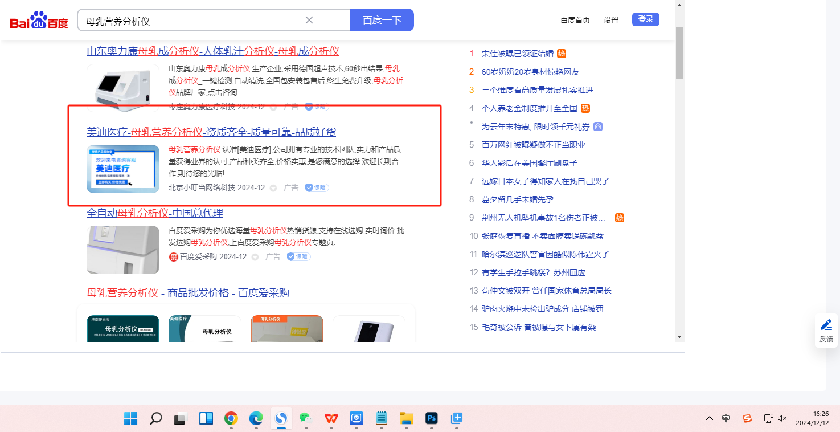Click the 保障 badge under 美迪医疗 ad
Image resolution: width=840 pixels, height=432 pixels.
point(317,188)
